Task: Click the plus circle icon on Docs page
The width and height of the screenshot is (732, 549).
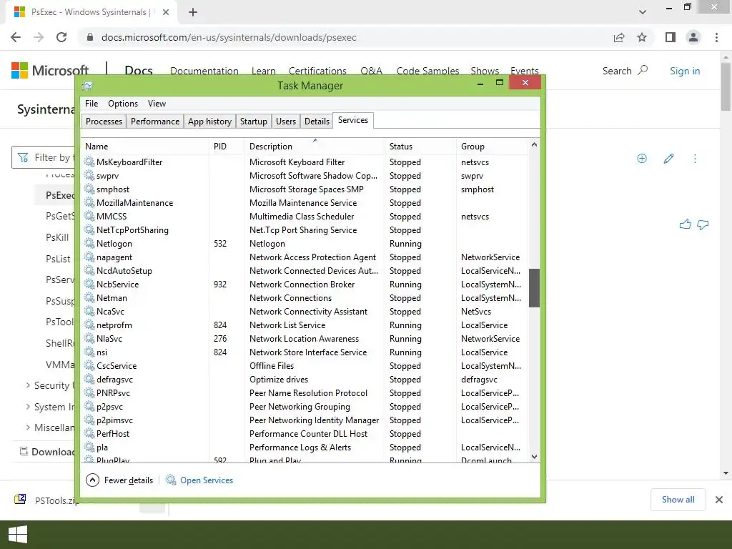Action: tap(642, 159)
